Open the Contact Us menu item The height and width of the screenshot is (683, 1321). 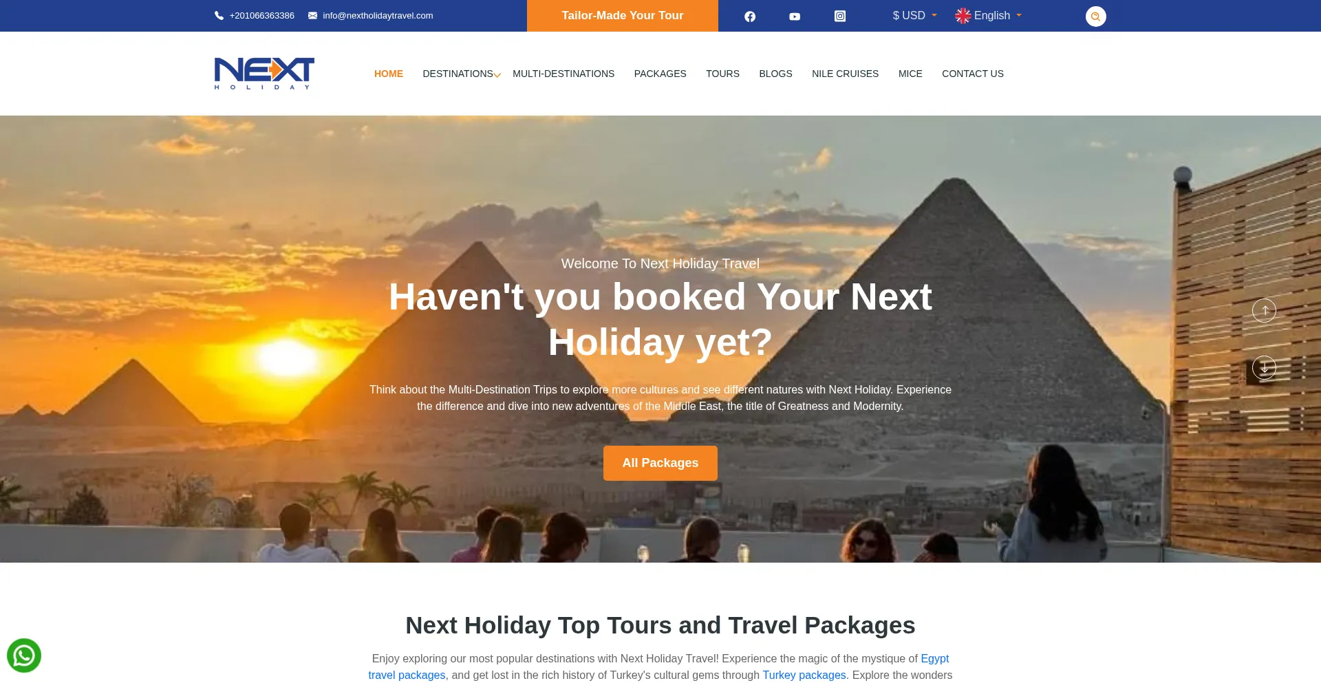pyautogui.click(x=972, y=74)
